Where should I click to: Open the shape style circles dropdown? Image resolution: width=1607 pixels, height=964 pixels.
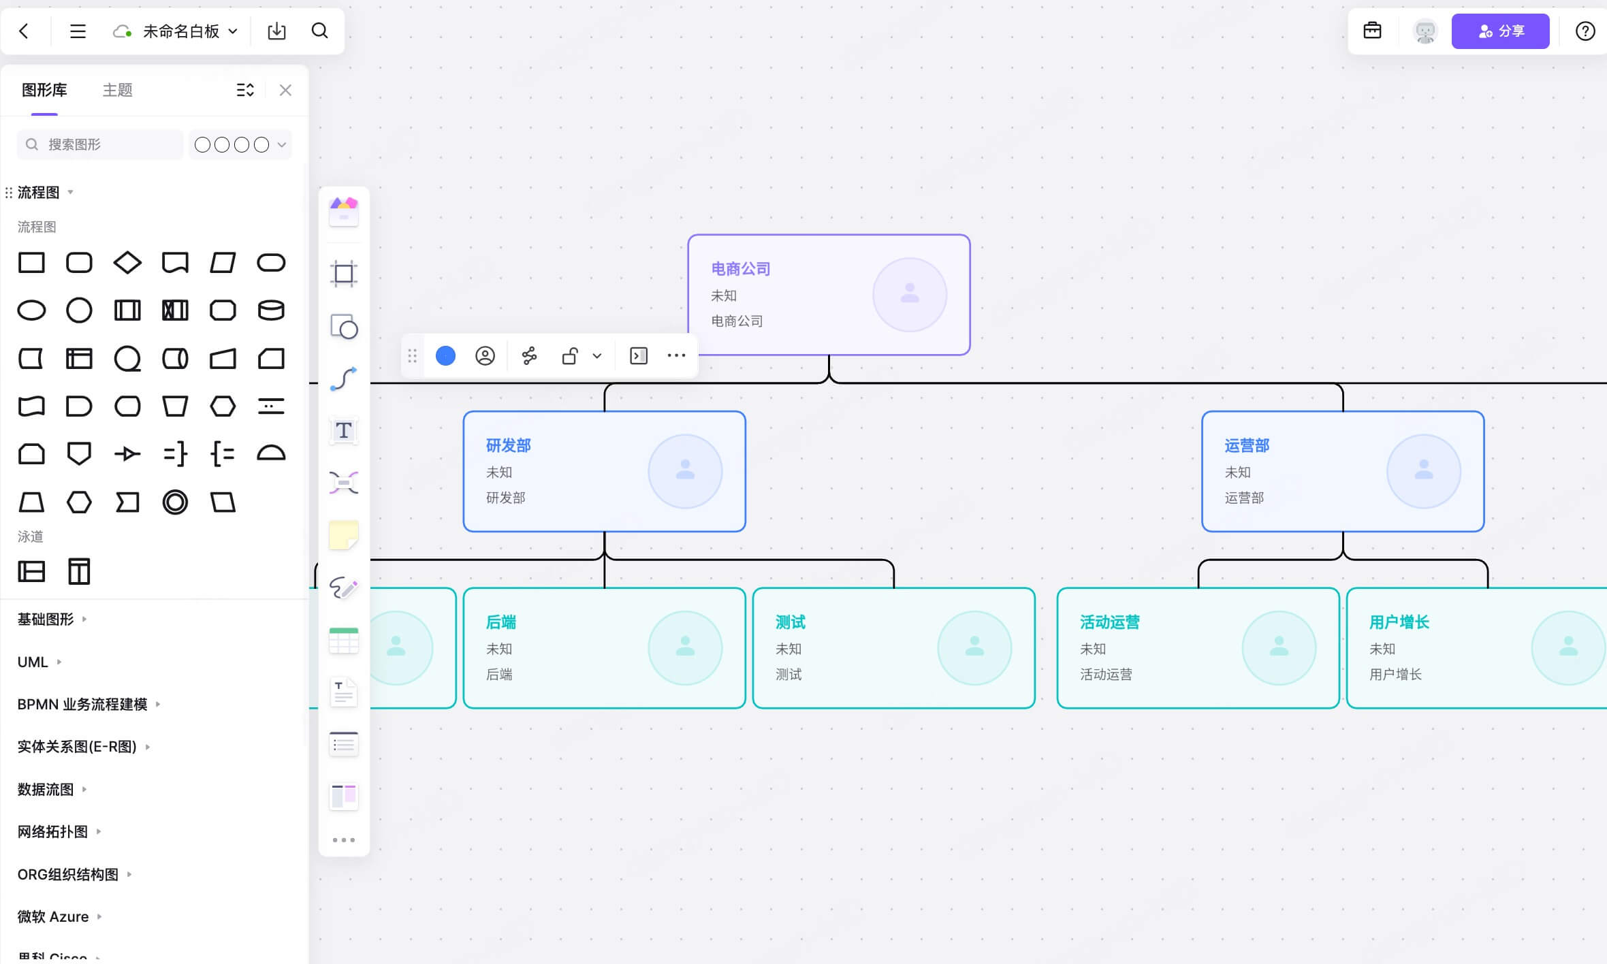pyautogui.click(x=240, y=144)
